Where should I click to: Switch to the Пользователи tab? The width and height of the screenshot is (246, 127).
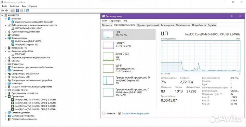click(183, 25)
